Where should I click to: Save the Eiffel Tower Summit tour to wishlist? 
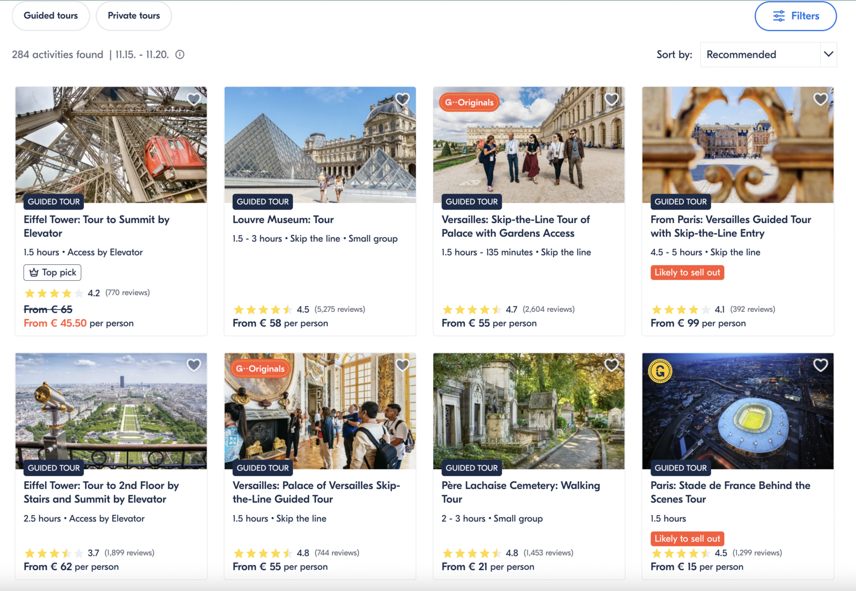tap(193, 98)
